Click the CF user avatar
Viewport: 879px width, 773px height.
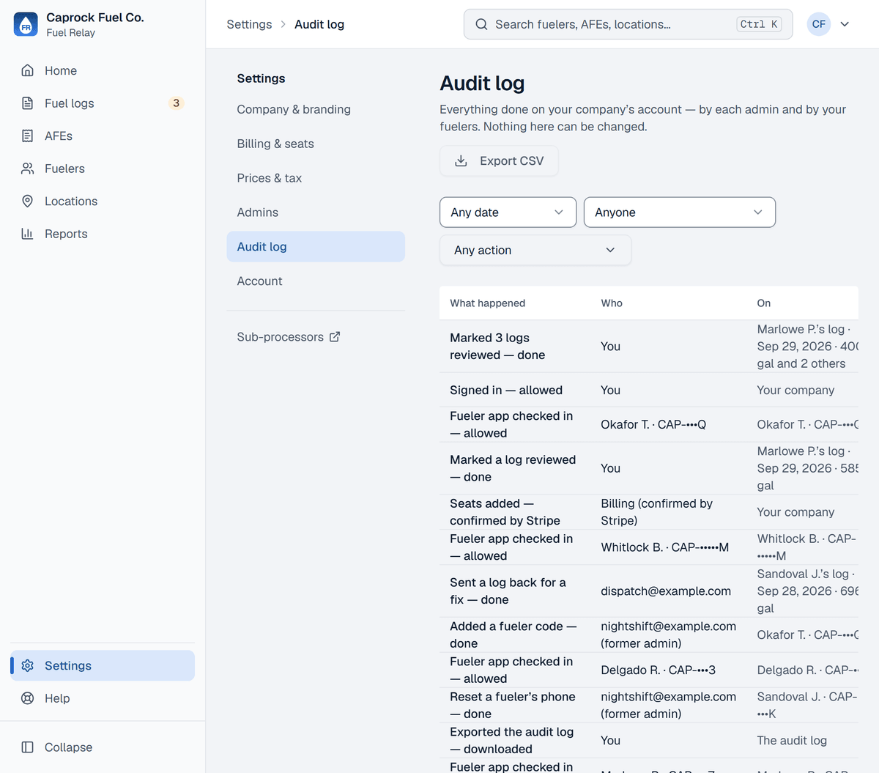(819, 24)
